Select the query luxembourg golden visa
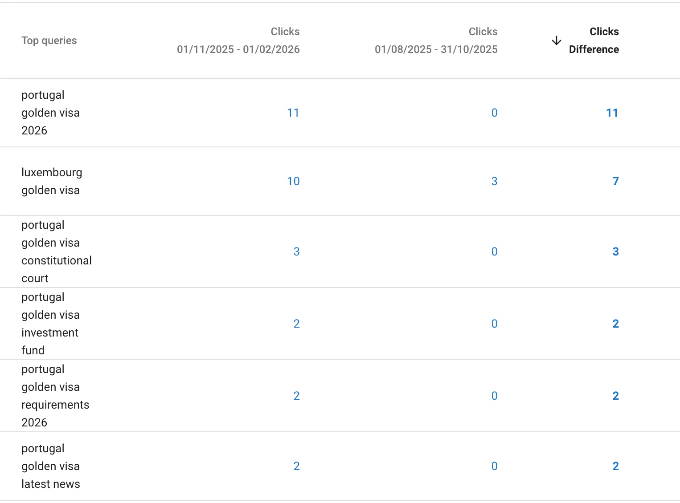680x503 pixels. (x=52, y=181)
